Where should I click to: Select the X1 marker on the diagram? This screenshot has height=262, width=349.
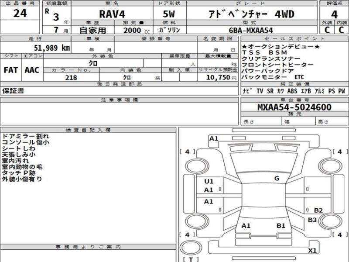point(312,250)
